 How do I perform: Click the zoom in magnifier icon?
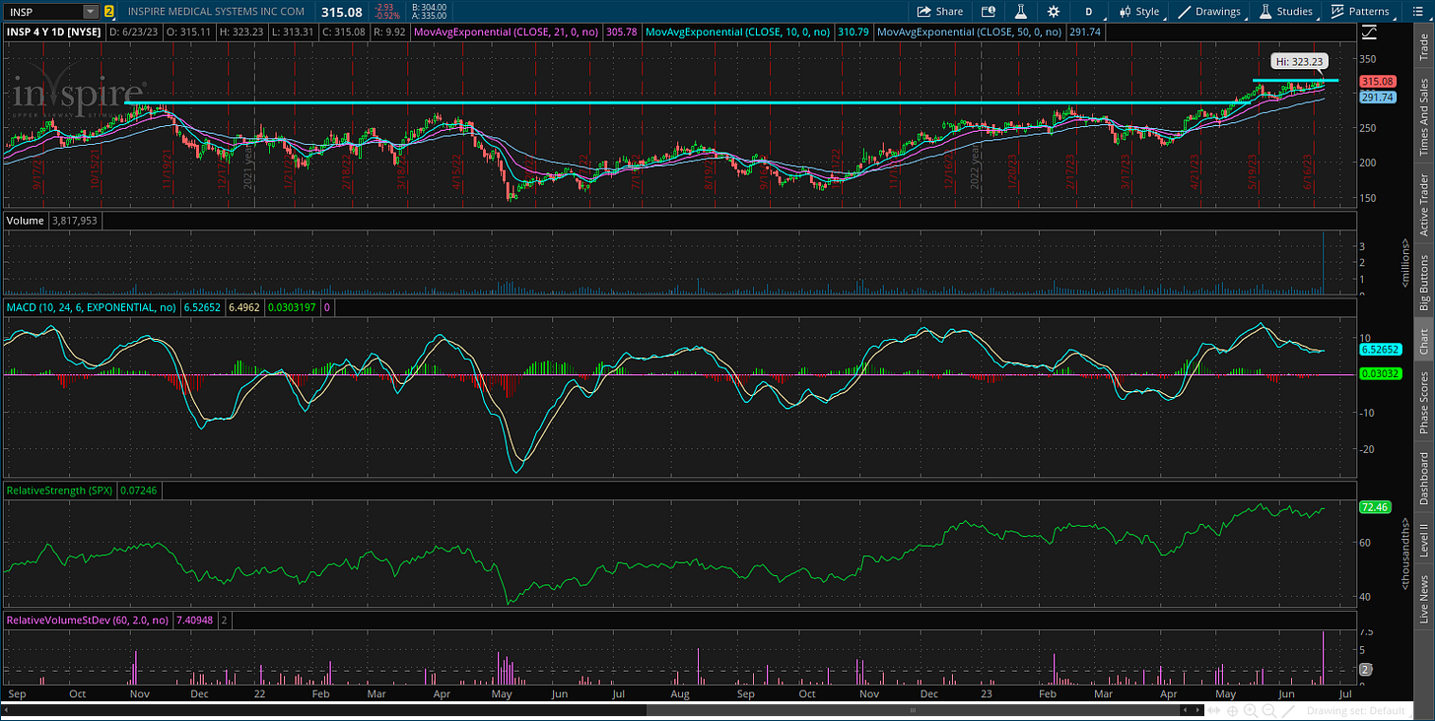pyautogui.click(x=1251, y=710)
